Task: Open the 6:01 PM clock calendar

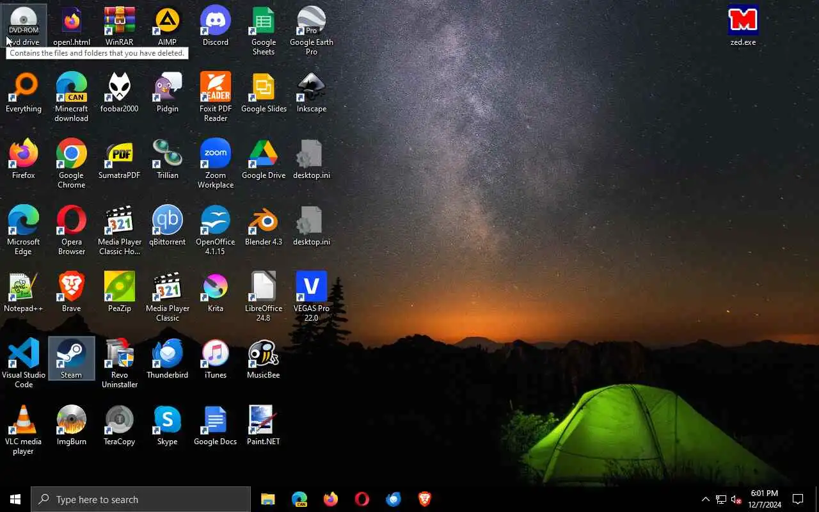Action: click(x=765, y=499)
